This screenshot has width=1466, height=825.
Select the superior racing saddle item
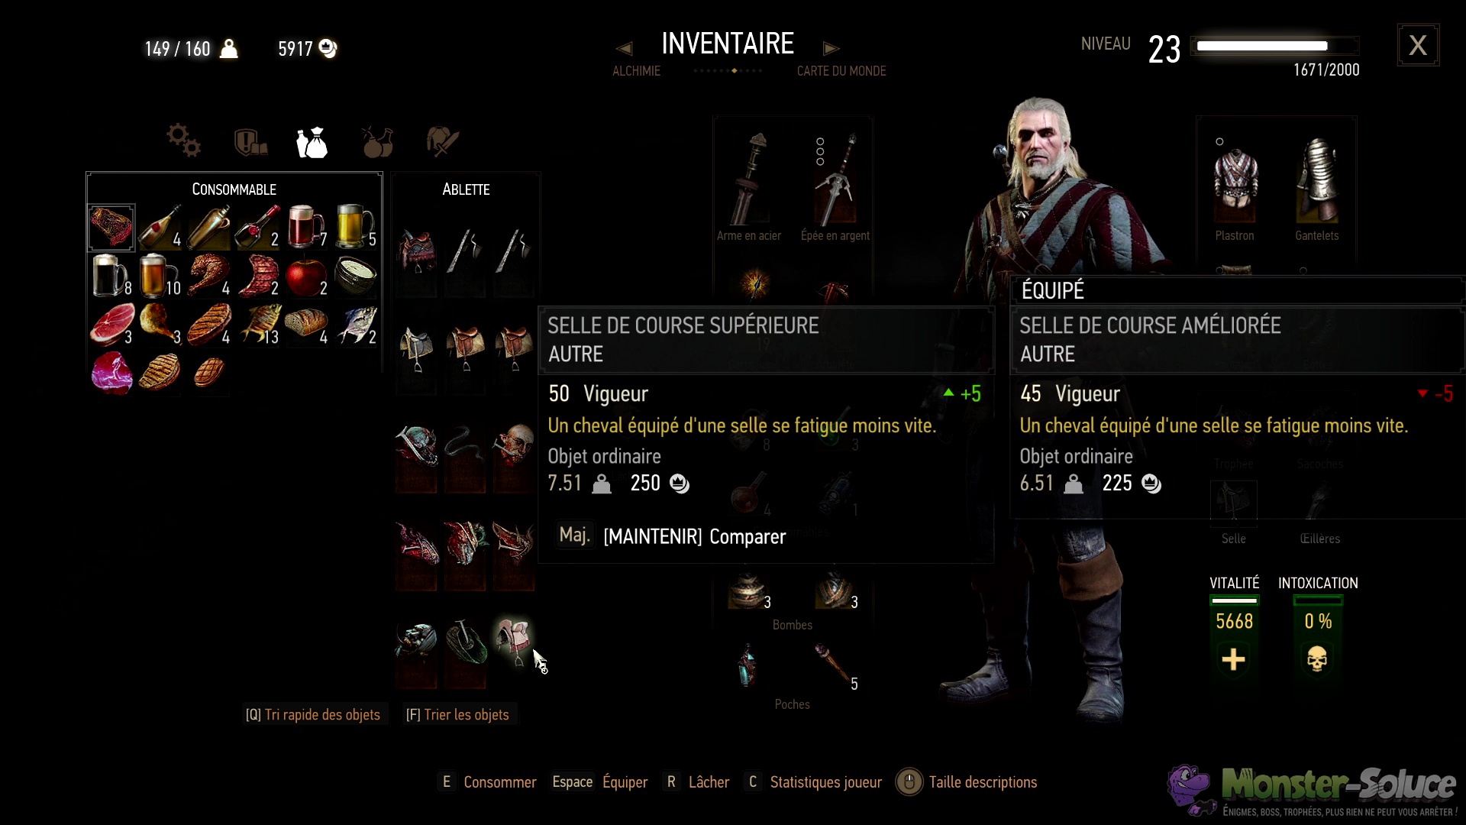pyautogui.click(x=513, y=641)
